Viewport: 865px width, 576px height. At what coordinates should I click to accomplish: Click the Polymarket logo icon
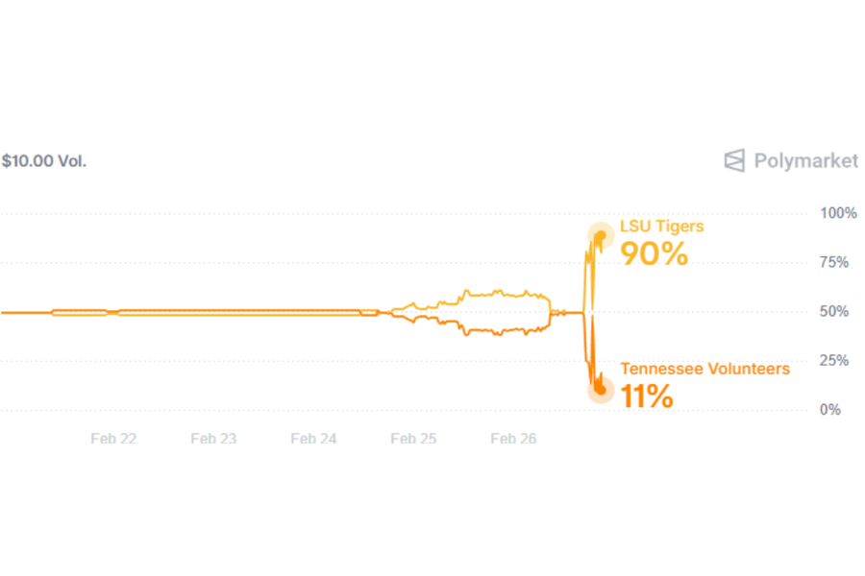(734, 160)
